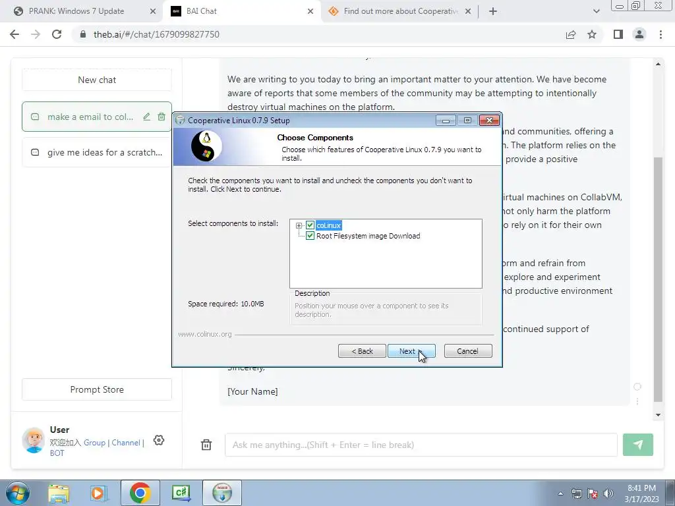
Task: Bookmark this page with the star
Action: (592, 34)
